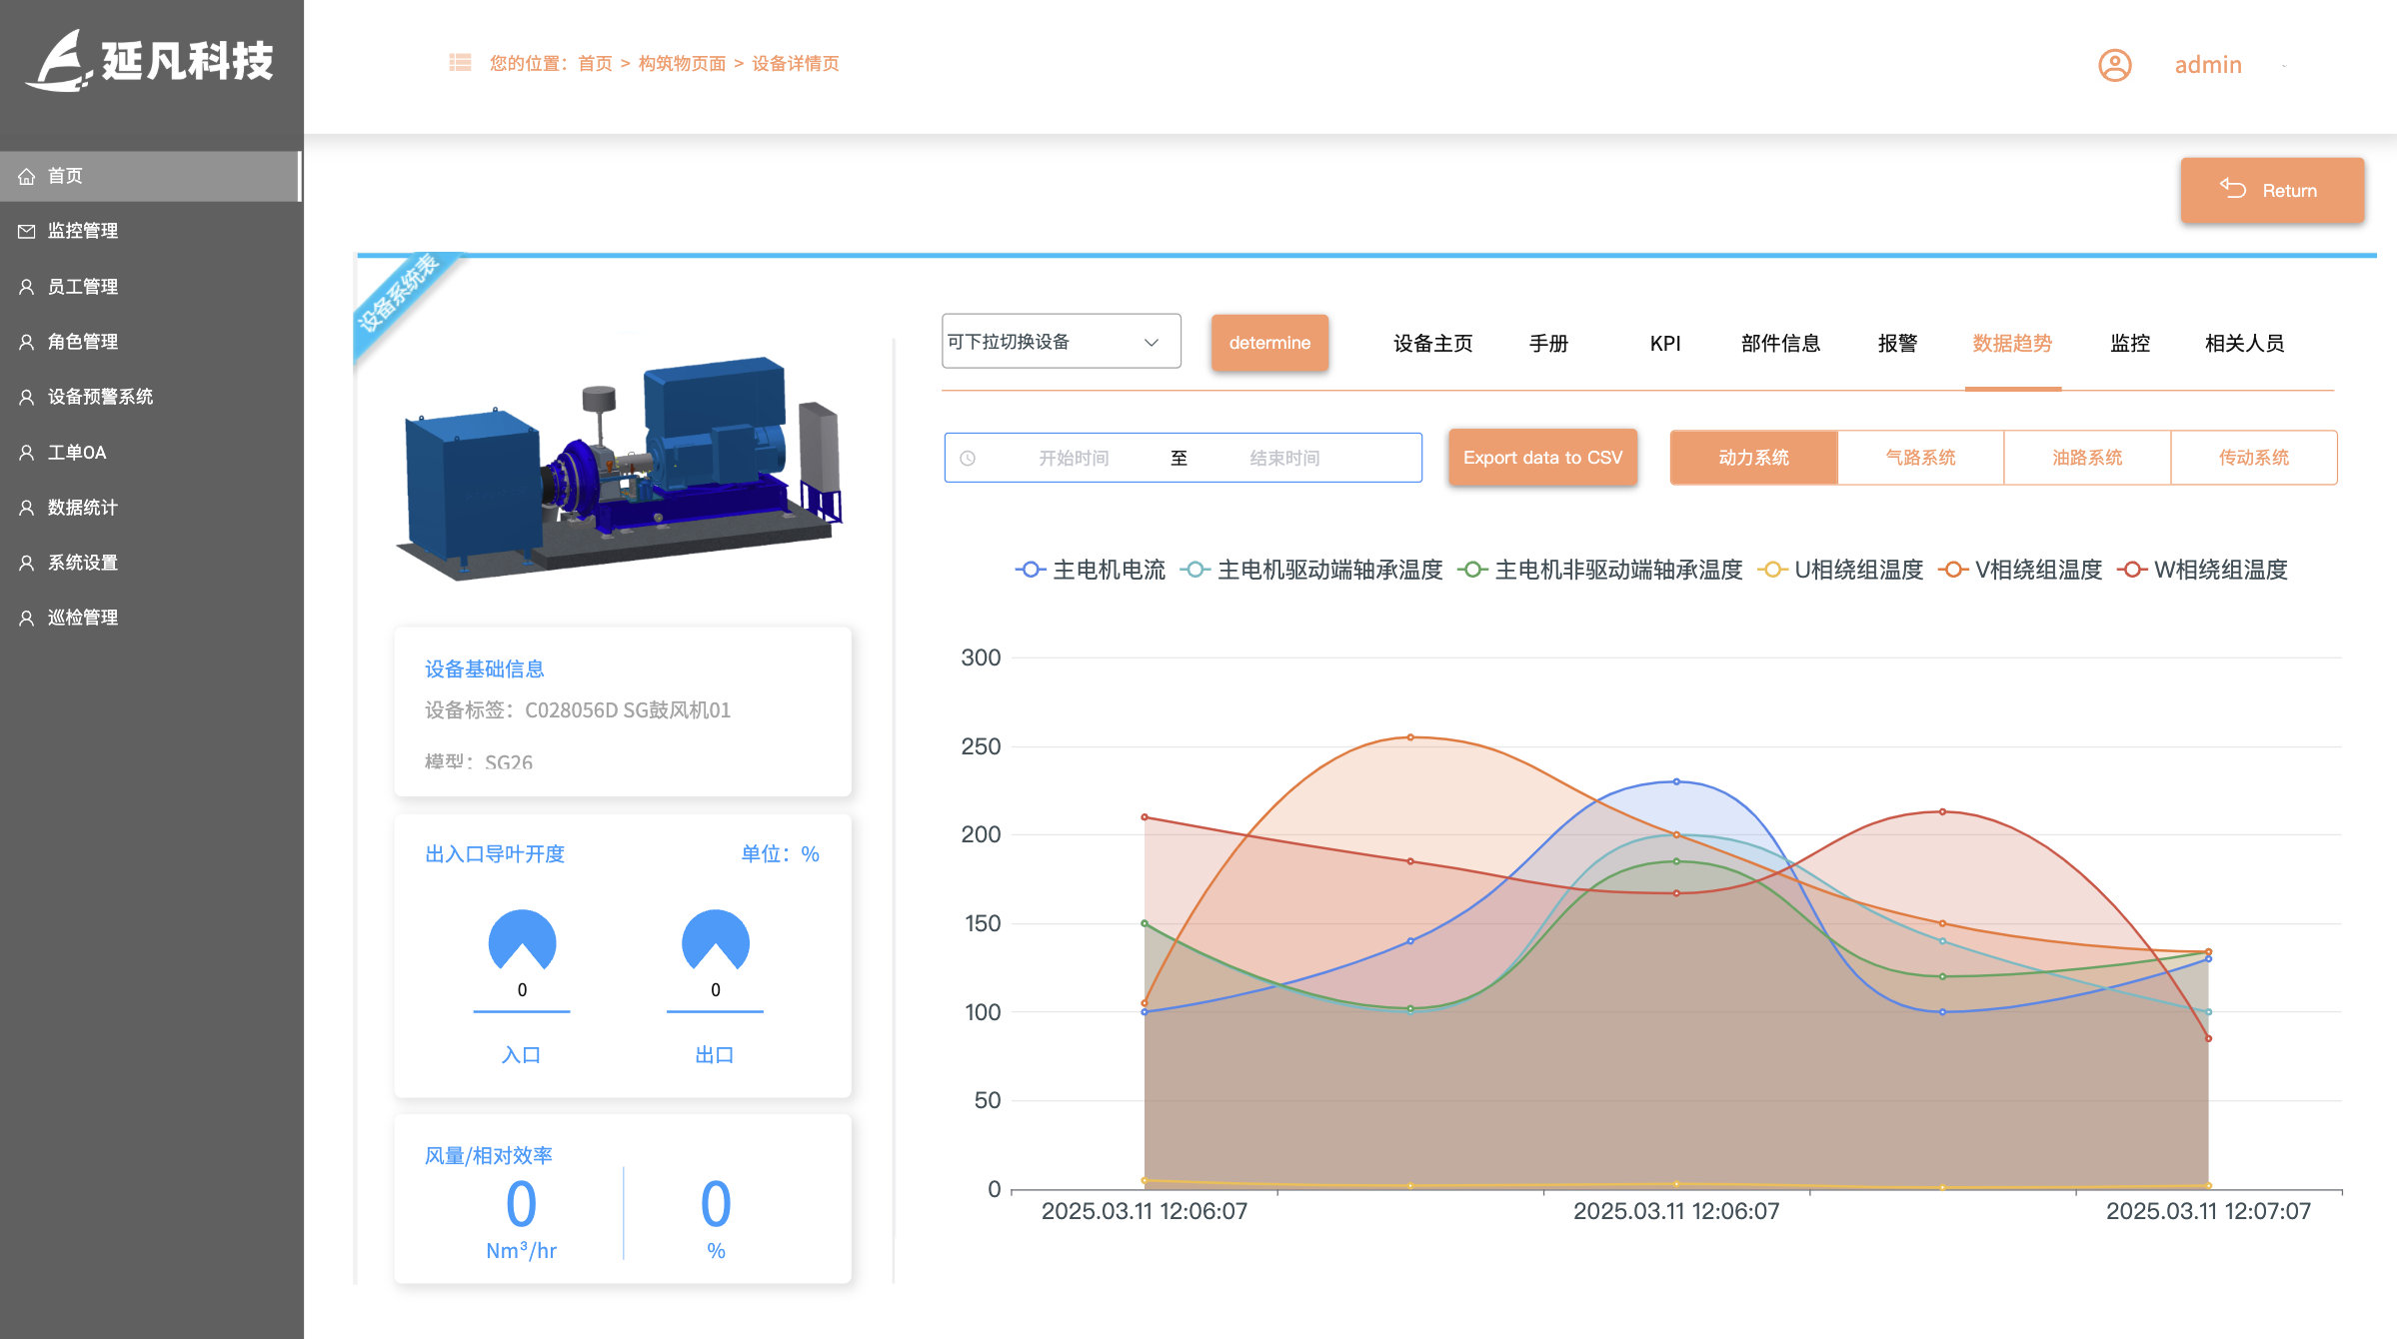Select the 气路系统 system option
Image resolution: width=2397 pixels, height=1339 pixels.
(x=1920, y=458)
